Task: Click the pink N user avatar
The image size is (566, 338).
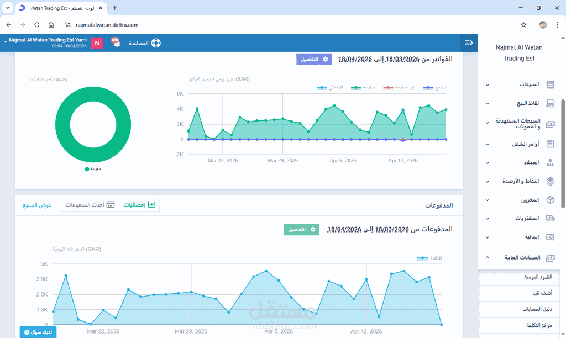Action: [97, 43]
